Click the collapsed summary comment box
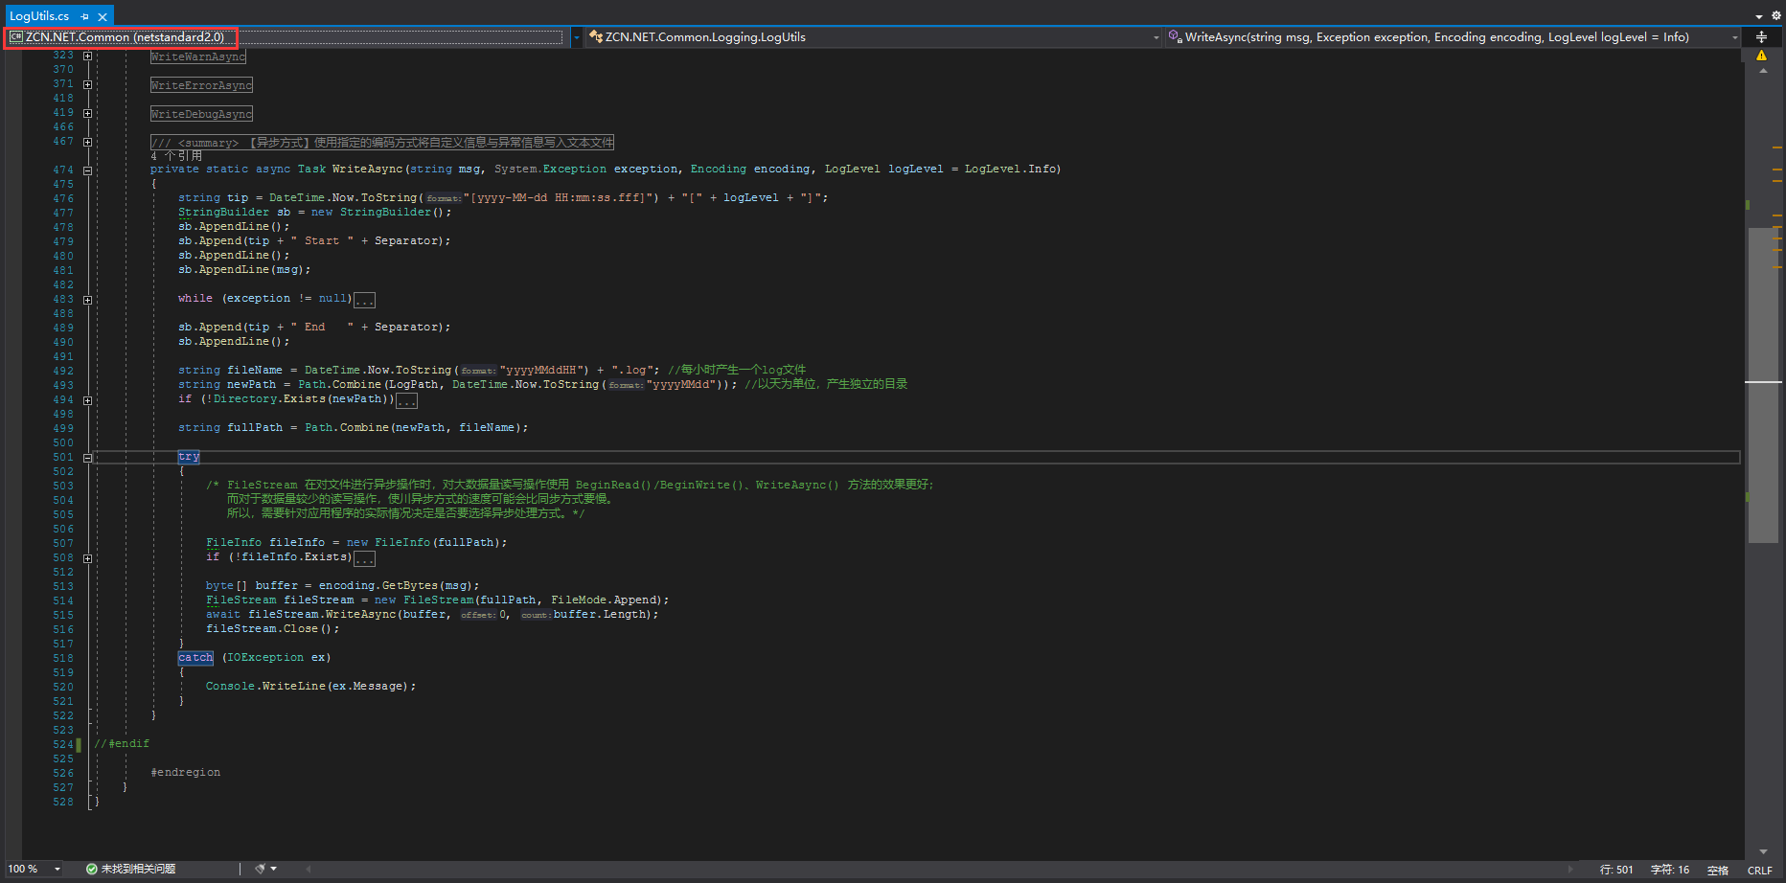Image resolution: width=1786 pixels, height=883 pixels. (x=382, y=143)
